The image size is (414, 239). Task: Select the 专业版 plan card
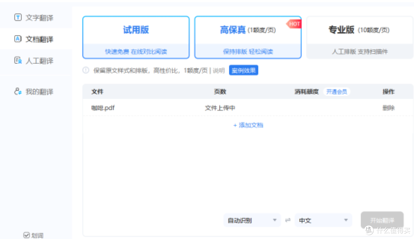point(360,37)
